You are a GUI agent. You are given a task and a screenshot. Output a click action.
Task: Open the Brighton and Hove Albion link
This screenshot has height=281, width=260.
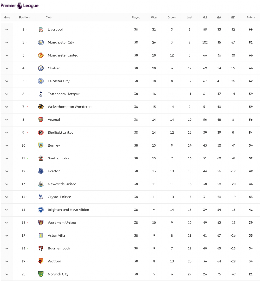click(x=68, y=210)
